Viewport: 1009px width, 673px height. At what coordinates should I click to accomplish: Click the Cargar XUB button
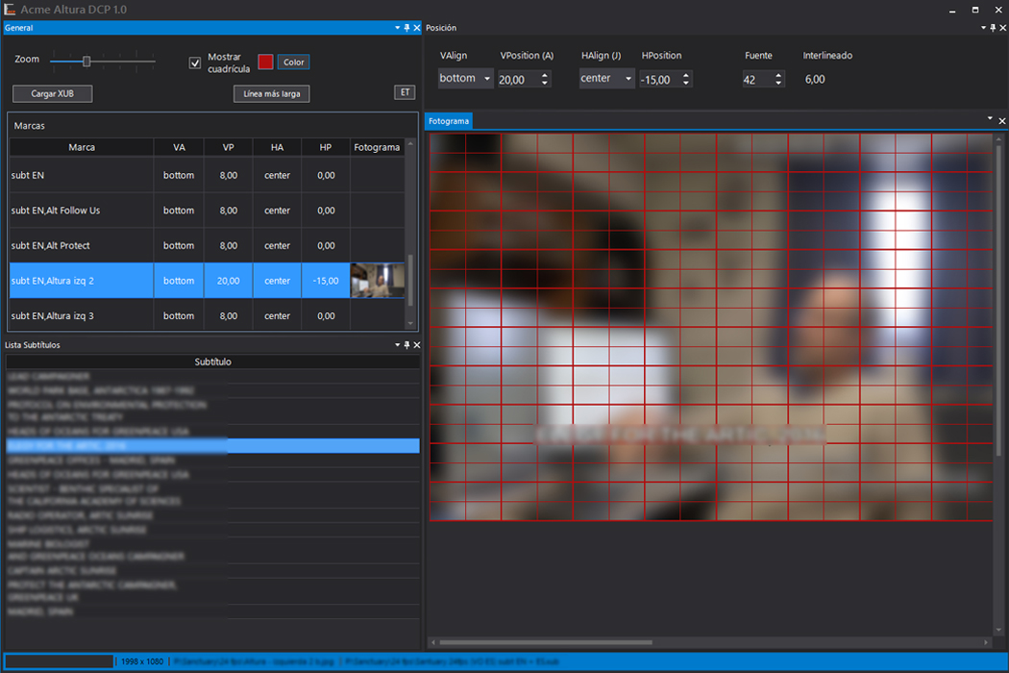tap(52, 93)
